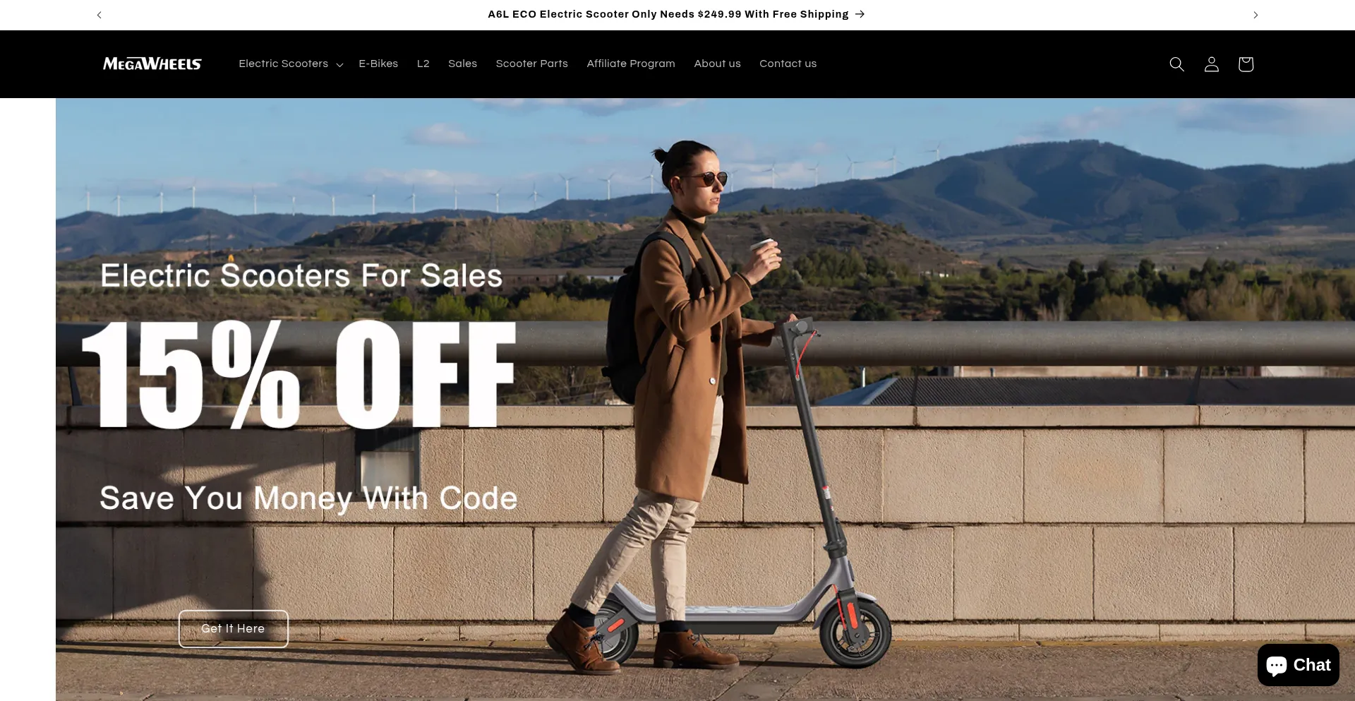Open the Chat widget

tap(1298, 665)
